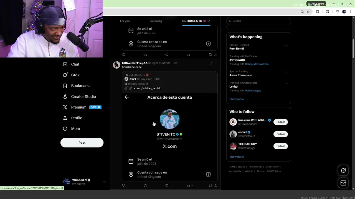Bookmark the upper post in feed
The image size is (355, 199).
pos(210,55)
